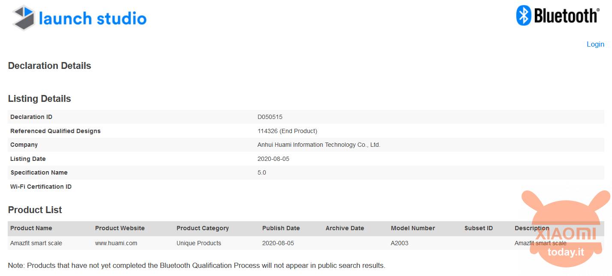Viewport: 612px width, 276px height.
Task: Select declaration ID value D050515
Action: click(270, 117)
